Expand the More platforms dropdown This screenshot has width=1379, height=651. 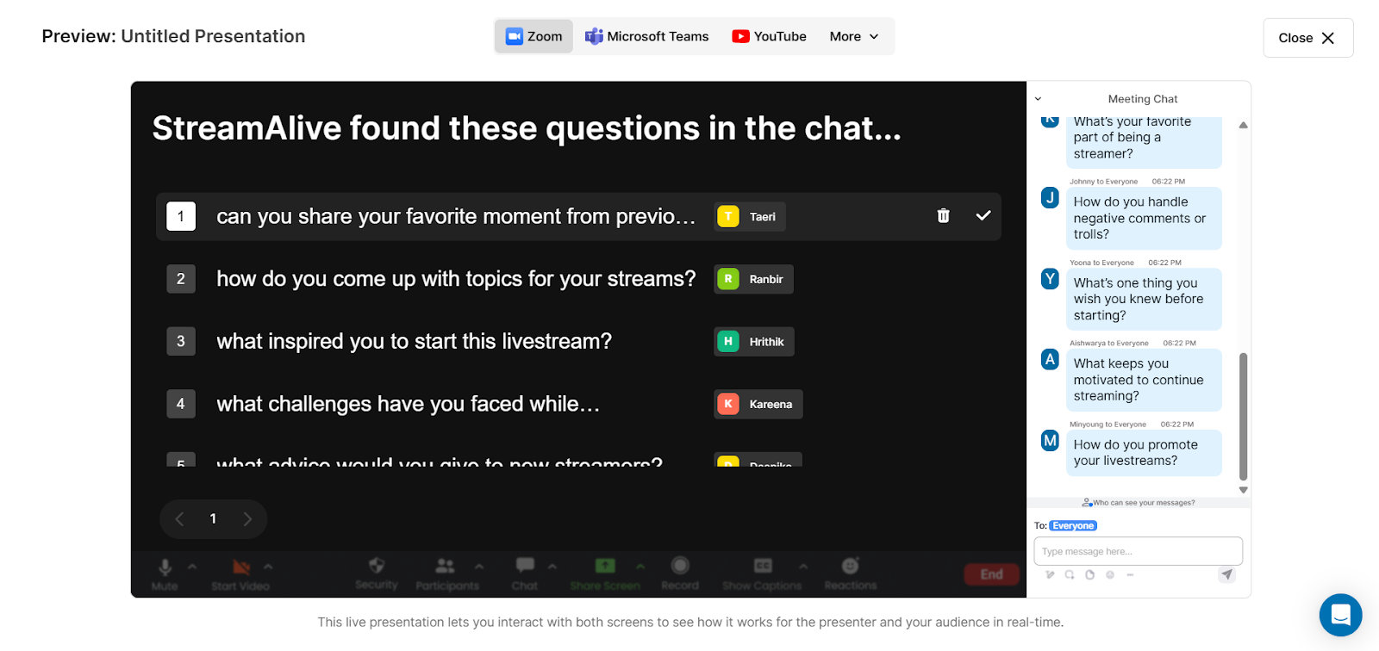(854, 36)
